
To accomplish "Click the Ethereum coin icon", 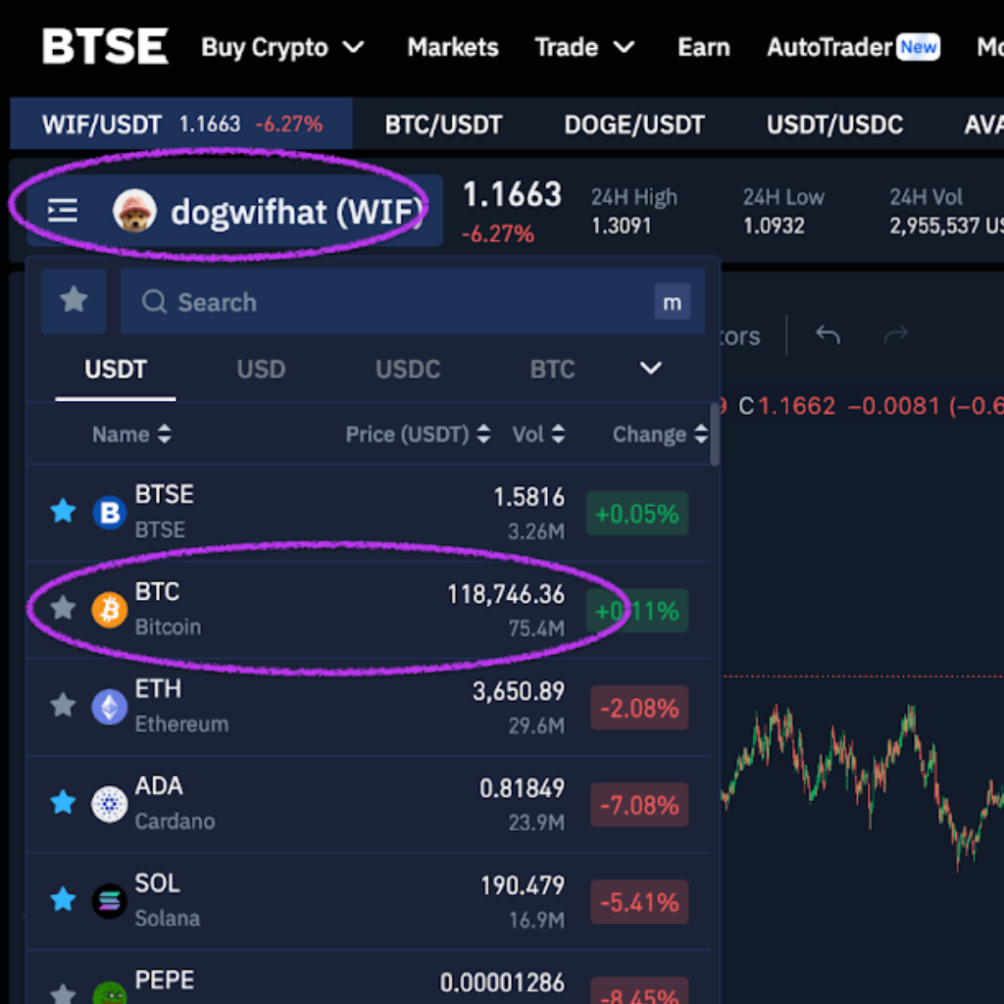I will 109,707.
